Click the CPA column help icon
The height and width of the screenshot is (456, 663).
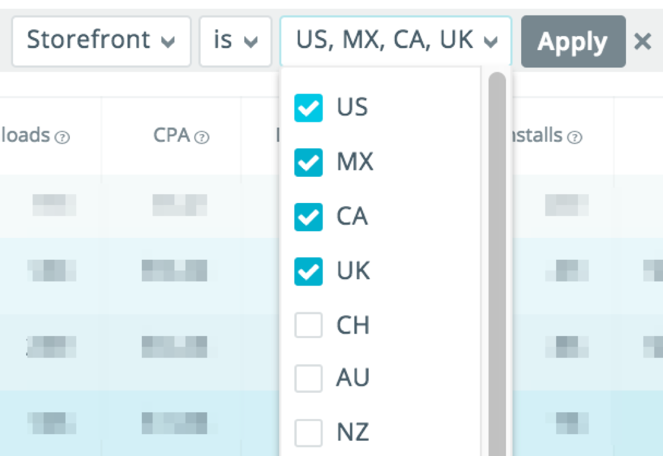click(201, 136)
